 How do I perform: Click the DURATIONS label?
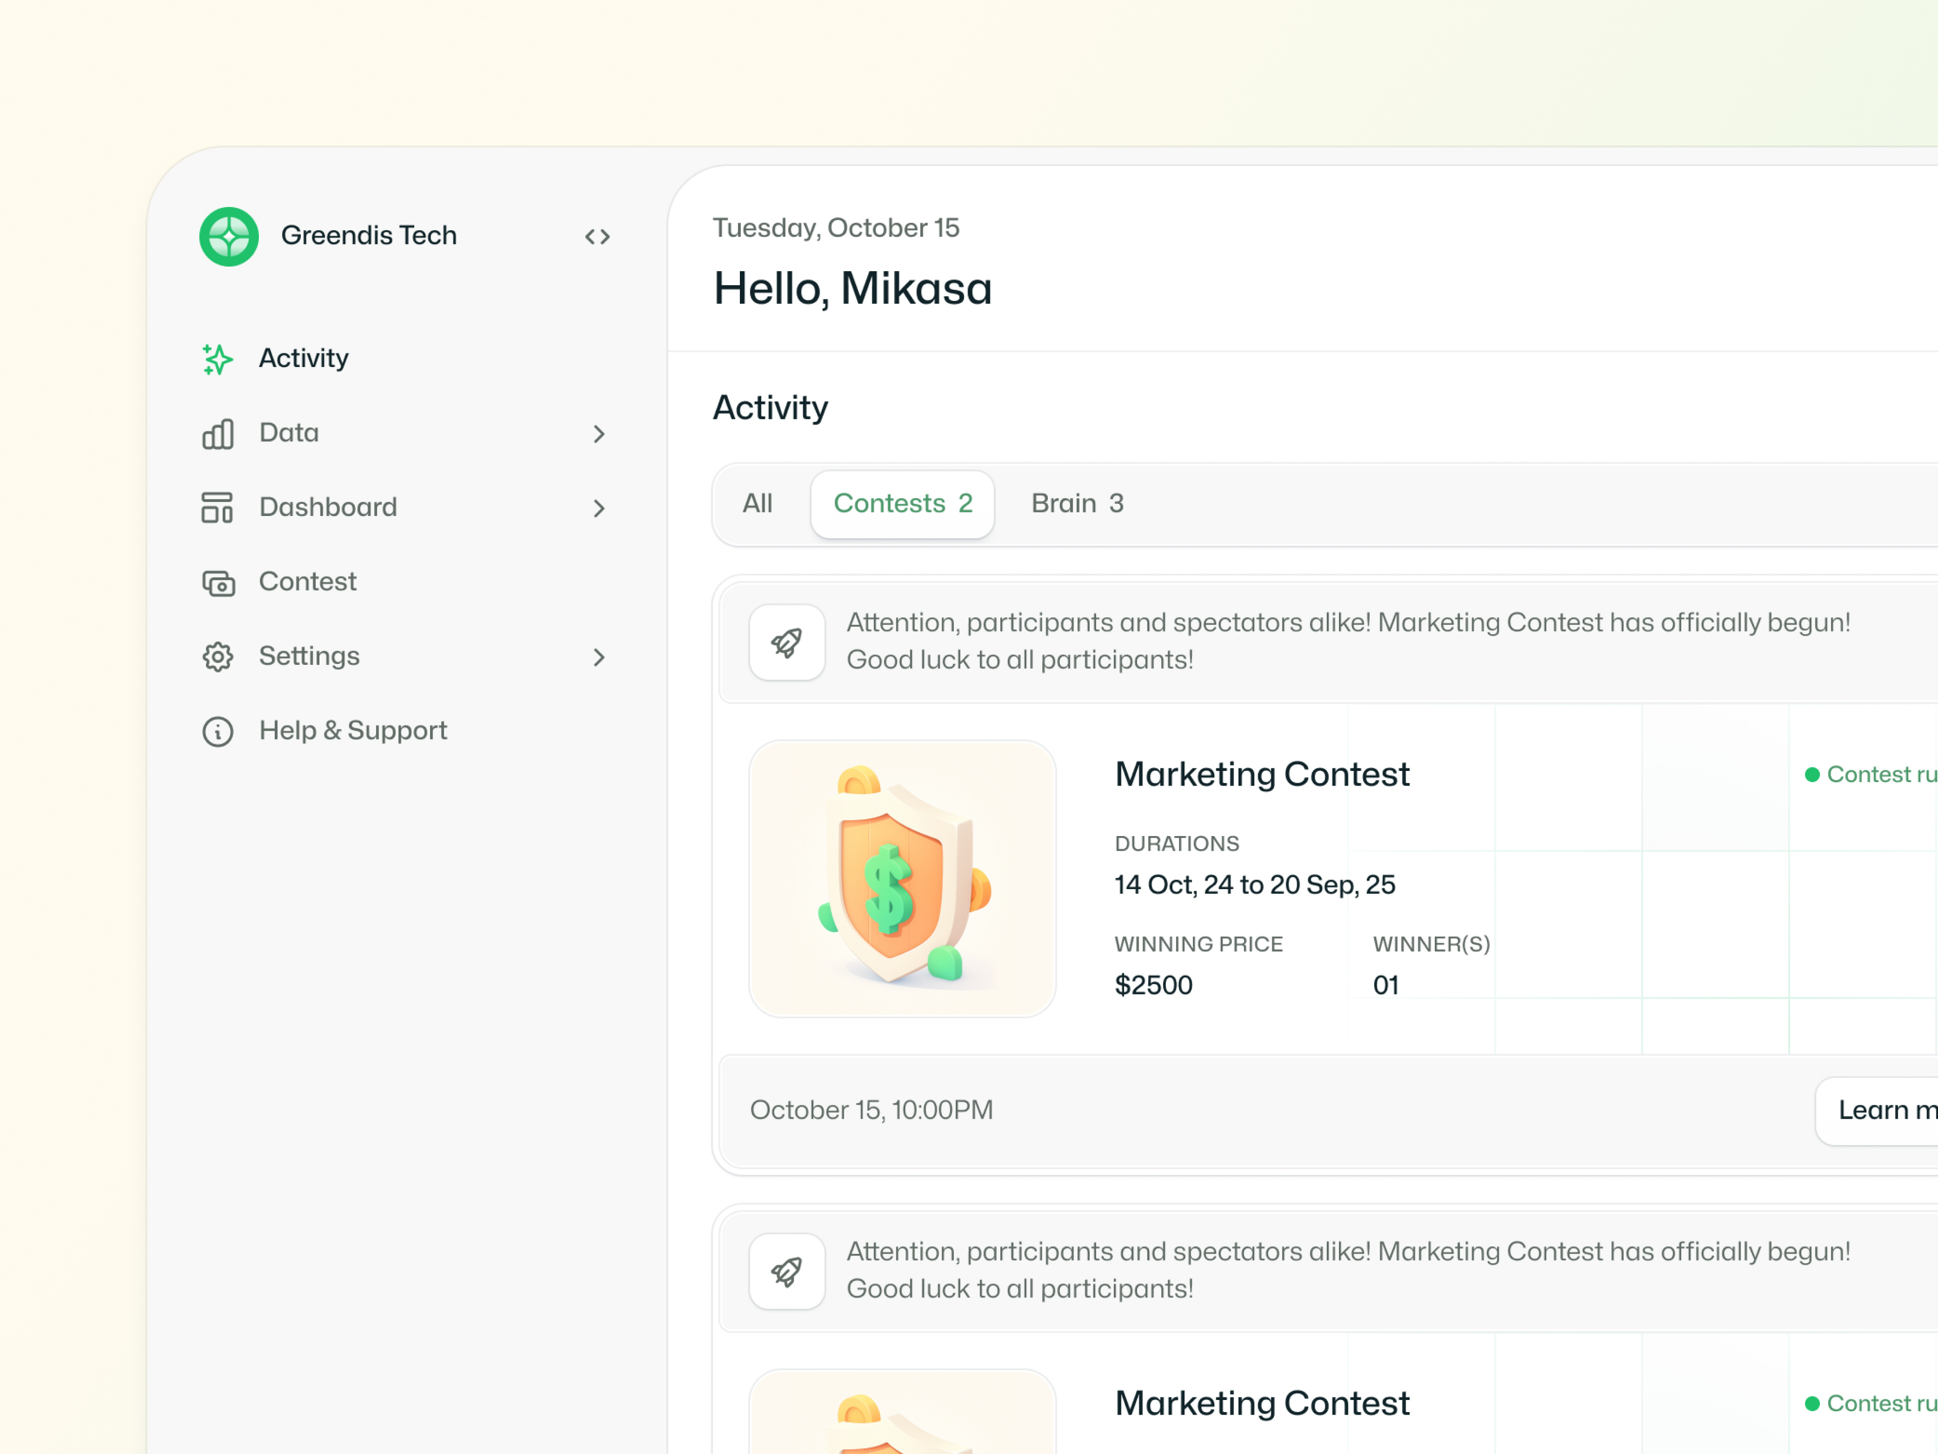[x=1176, y=844]
